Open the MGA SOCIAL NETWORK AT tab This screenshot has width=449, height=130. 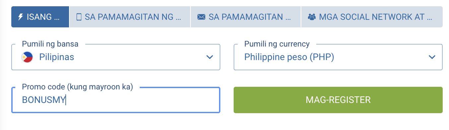click(x=372, y=17)
